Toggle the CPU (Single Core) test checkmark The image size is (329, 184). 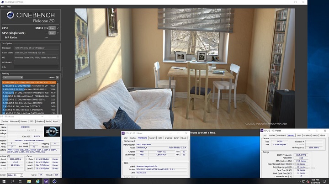coord(58,33)
